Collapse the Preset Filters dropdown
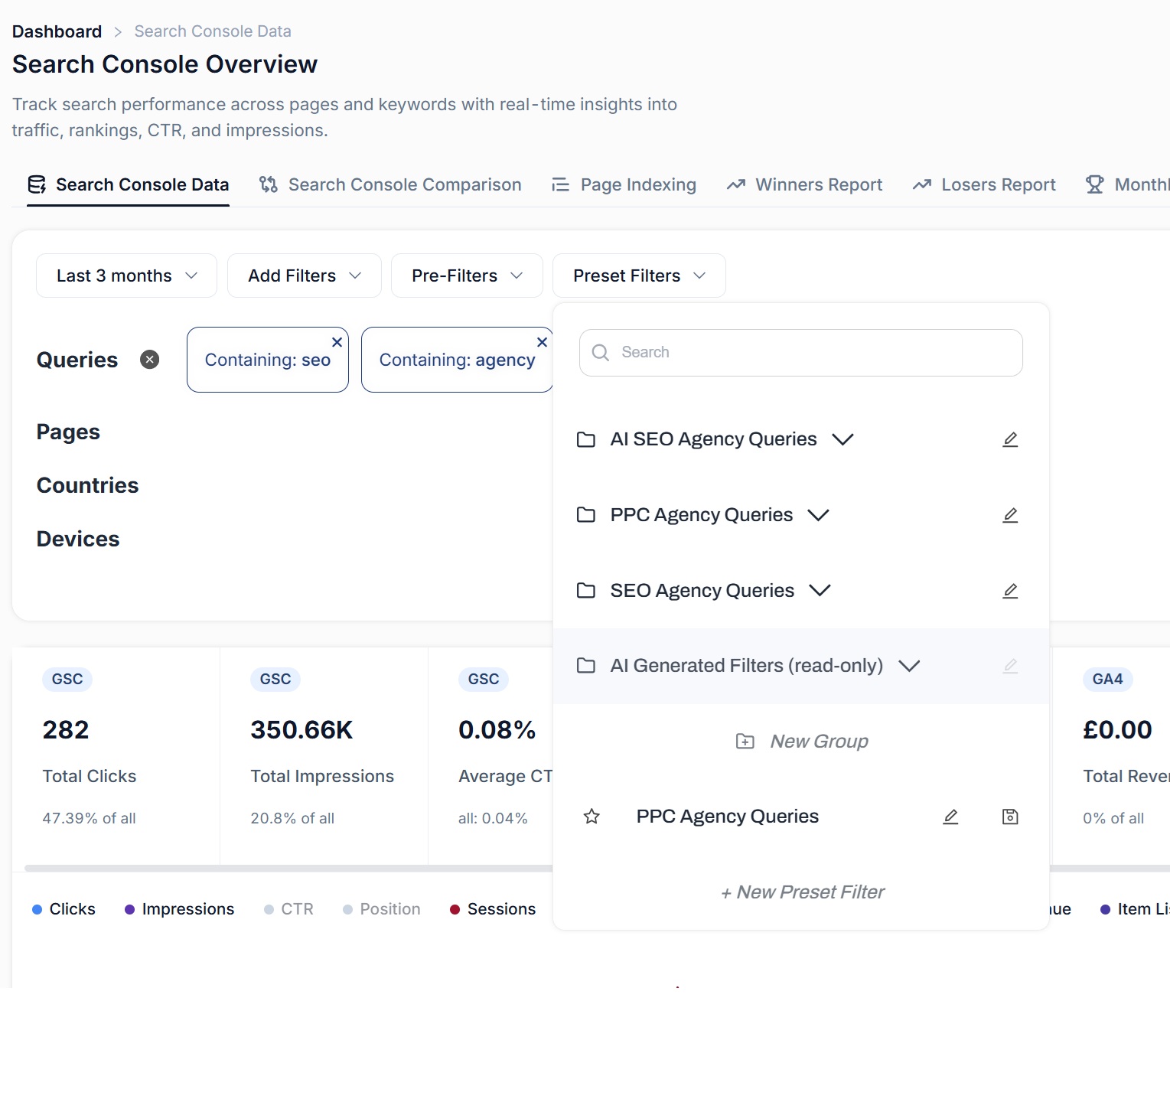The height and width of the screenshot is (1102, 1170). pyautogui.click(x=639, y=275)
